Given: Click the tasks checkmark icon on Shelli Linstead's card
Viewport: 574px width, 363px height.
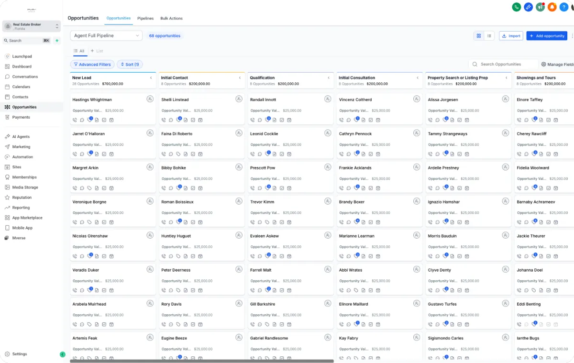Looking at the screenshot, I should [x=193, y=120].
